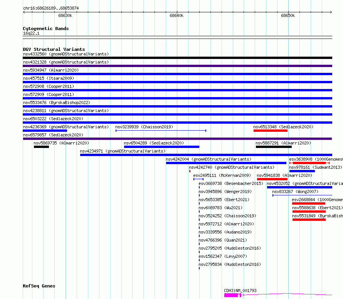343x299 pixels.
Task: Click the 68640k ruler tick label
Action: pos(177,15)
